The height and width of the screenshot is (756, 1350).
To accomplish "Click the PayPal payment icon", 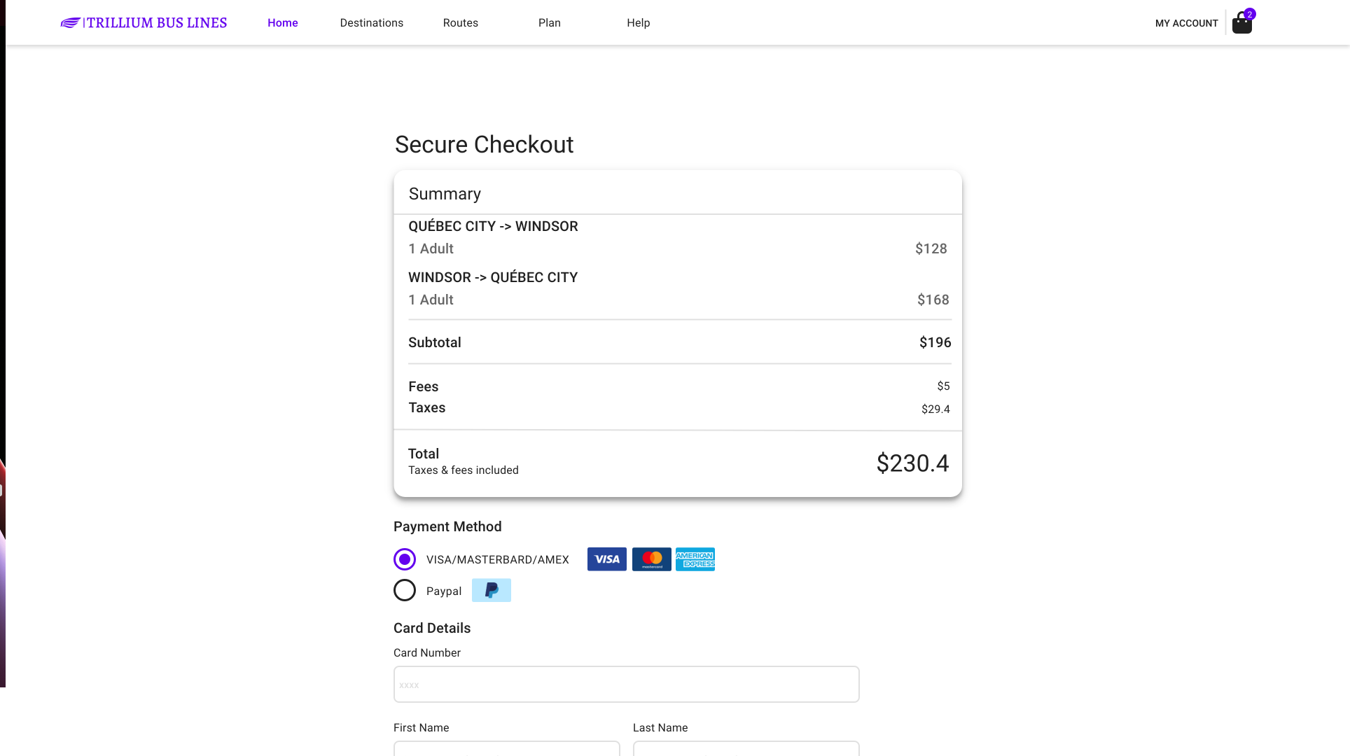I will [492, 590].
